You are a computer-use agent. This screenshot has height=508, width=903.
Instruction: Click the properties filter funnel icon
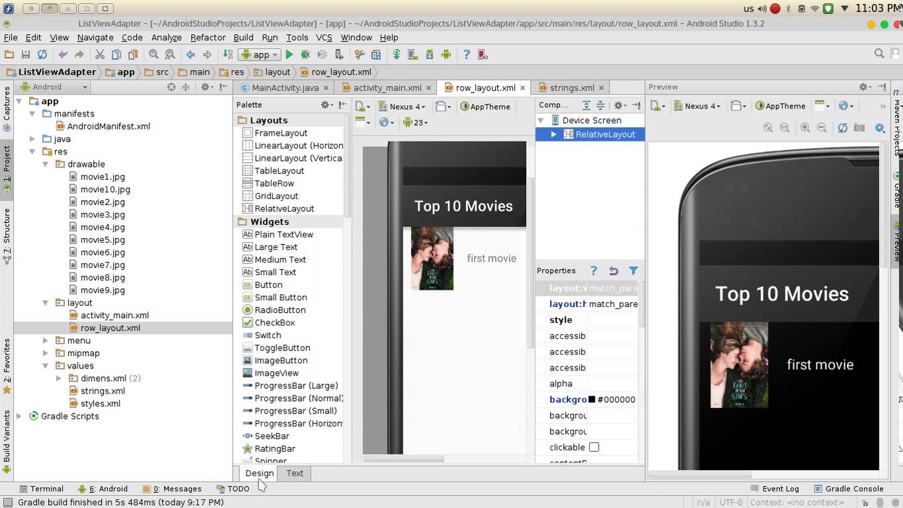point(633,271)
